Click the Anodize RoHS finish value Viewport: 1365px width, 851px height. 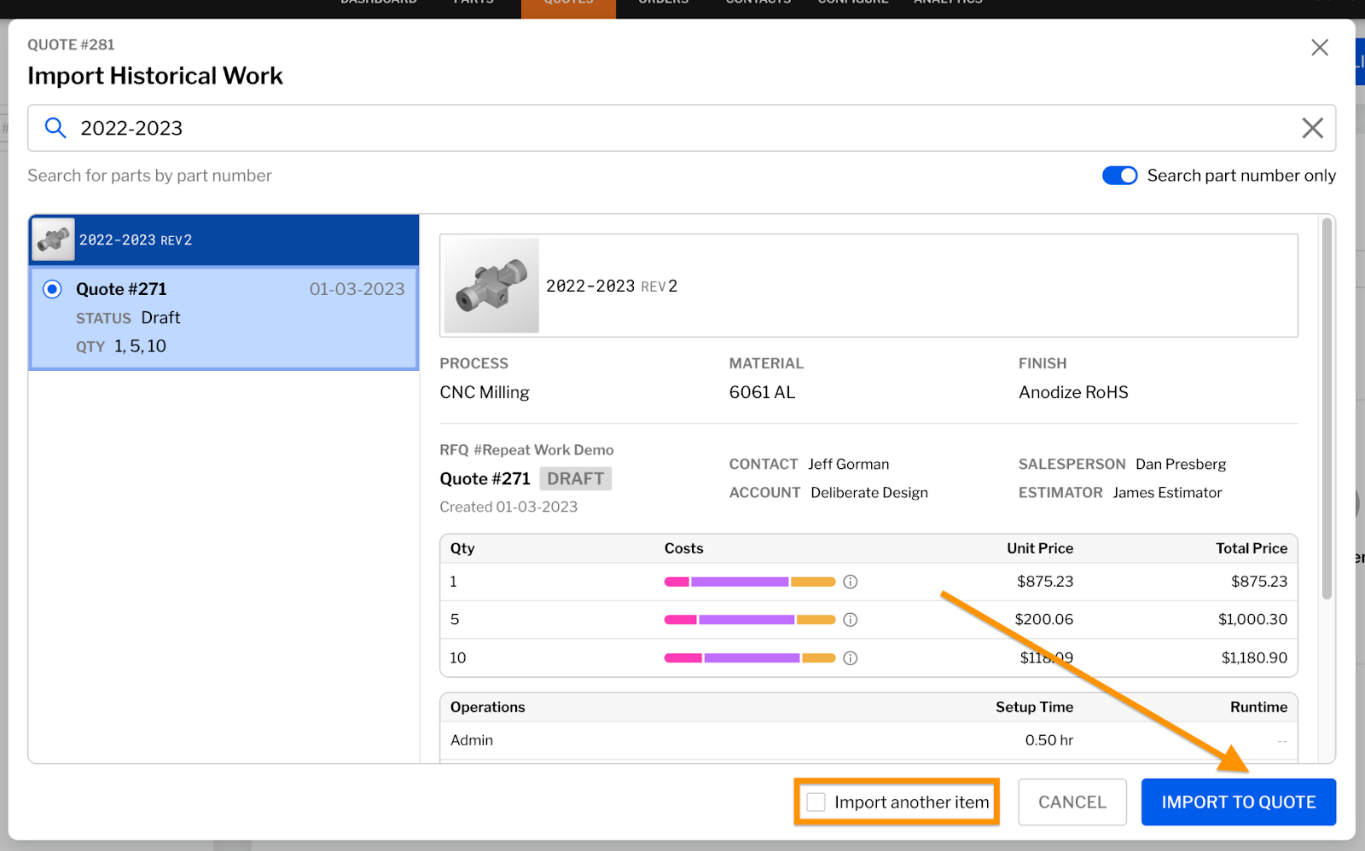1073,392
